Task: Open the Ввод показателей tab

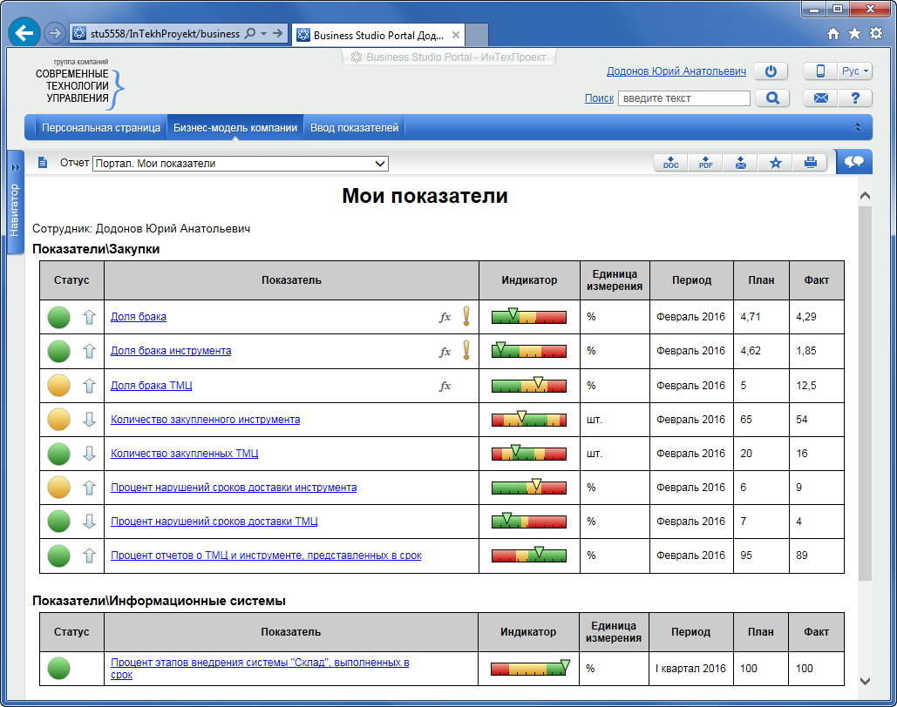Action: point(355,128)
